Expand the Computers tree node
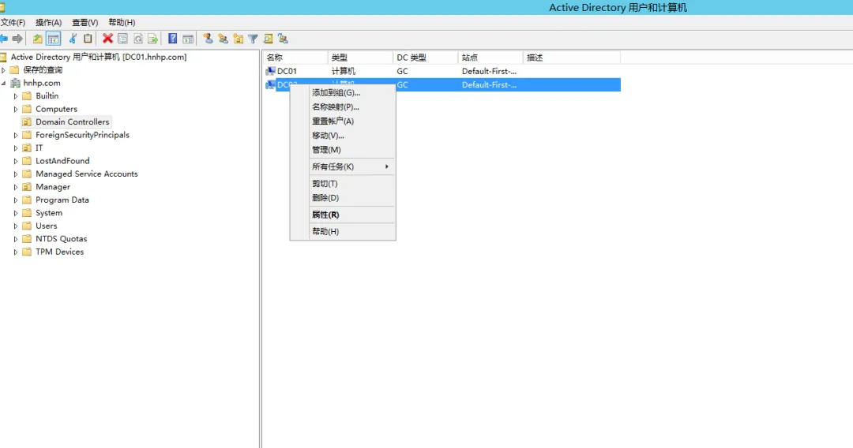This screenshot has width=853, height=448. pos(16,109)
